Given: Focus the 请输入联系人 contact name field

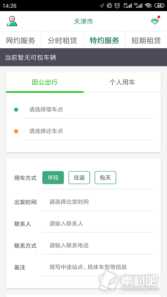Looking at the screenshot, I should pyautogui.click(x=98, y=224).
